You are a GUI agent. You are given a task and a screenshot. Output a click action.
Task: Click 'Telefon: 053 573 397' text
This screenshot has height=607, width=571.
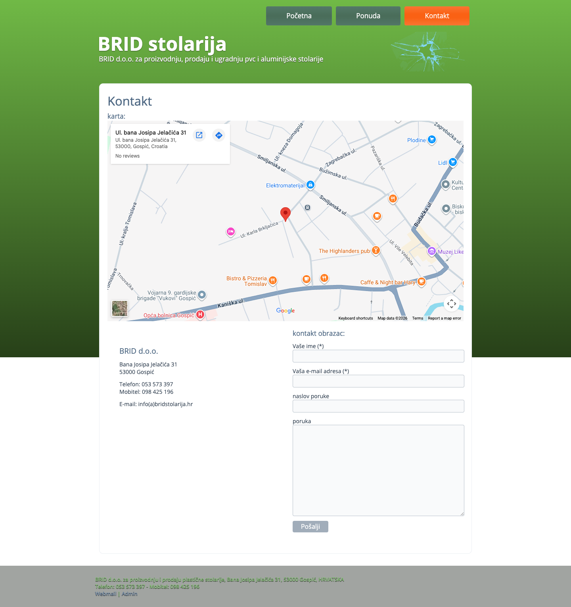146,384
